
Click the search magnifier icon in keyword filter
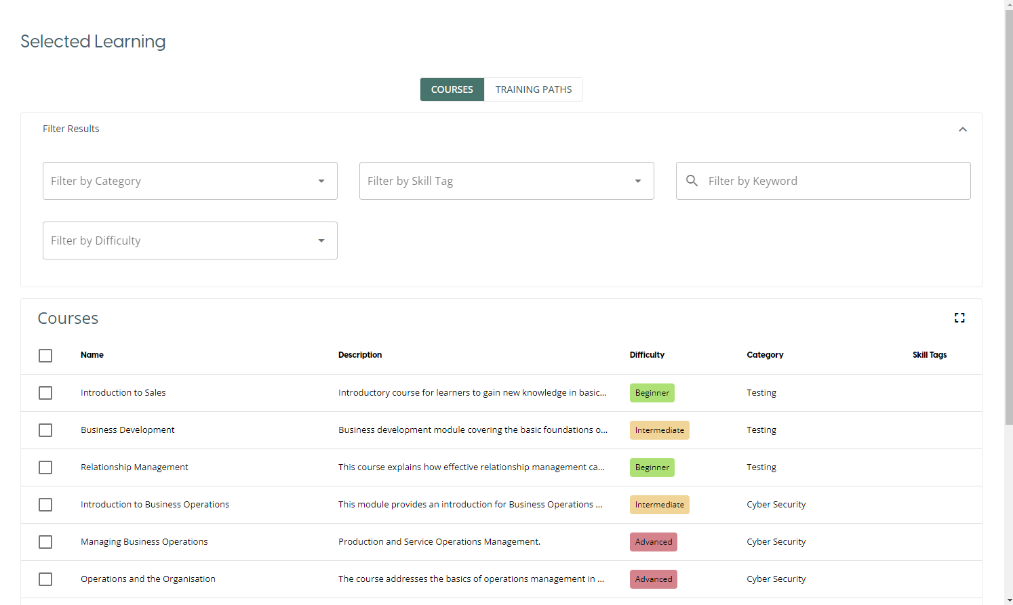pyautogui.click(x=692, y=181)
